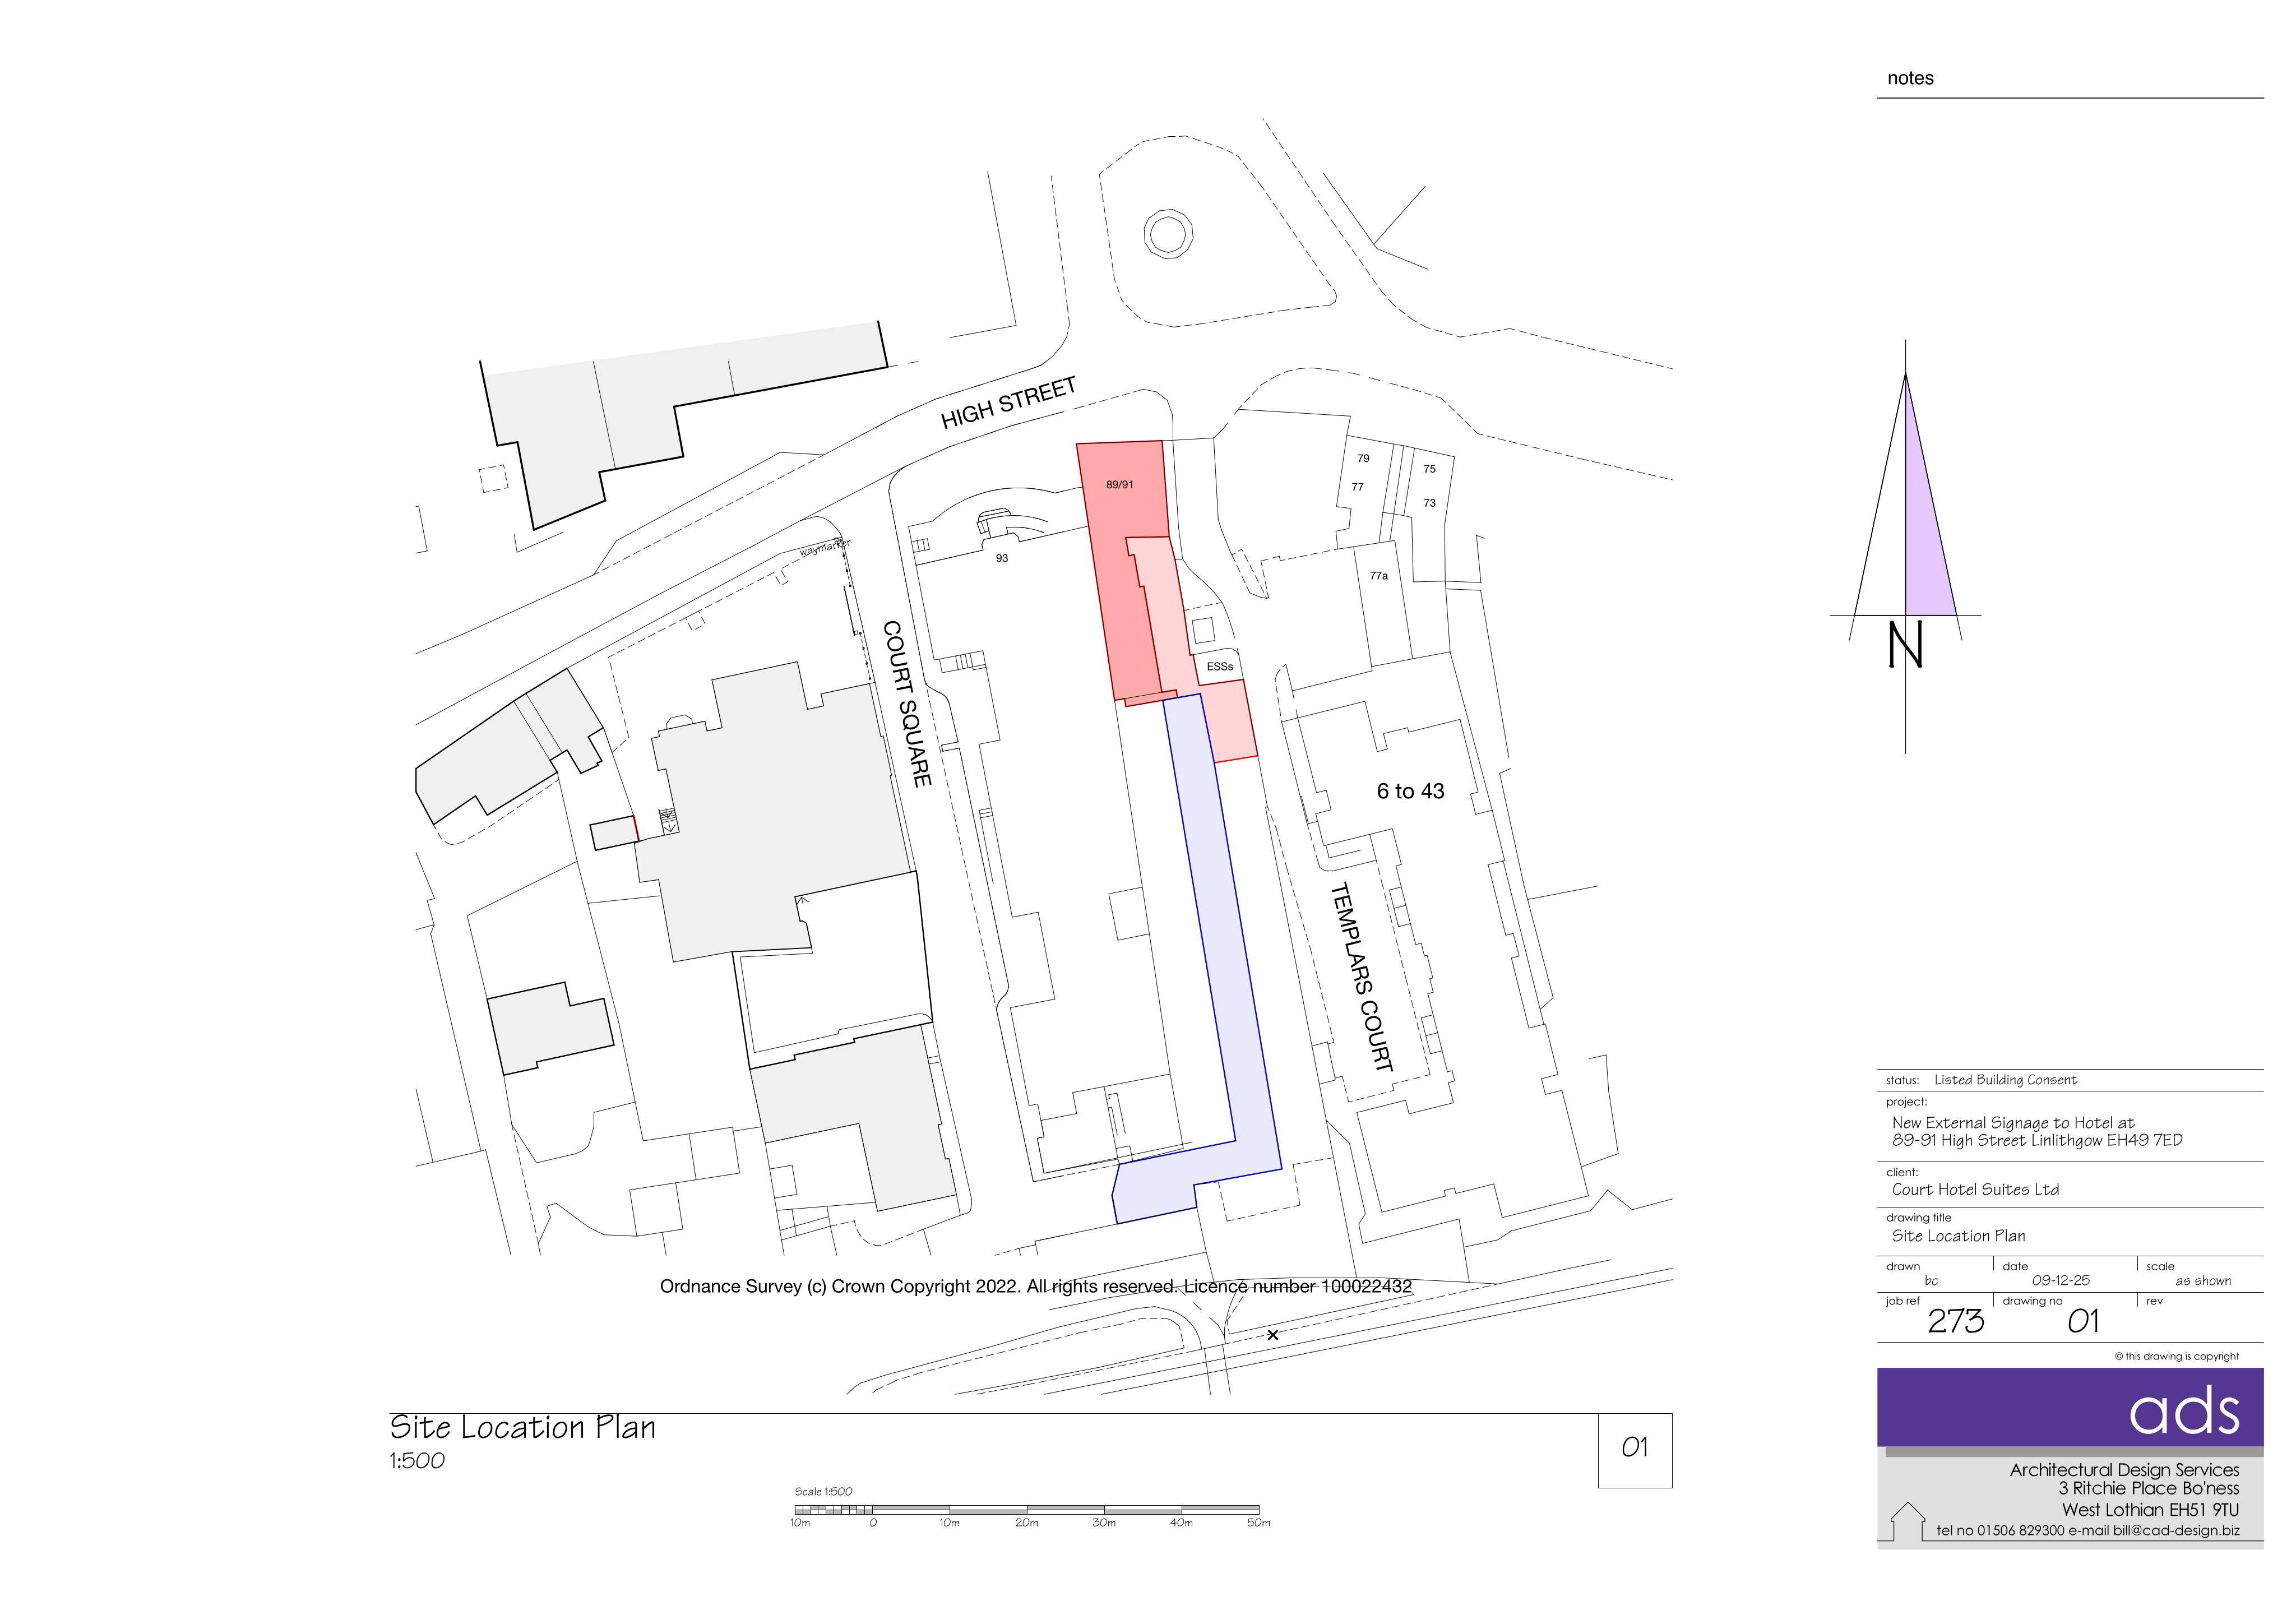Click the X marker near bottom road
This screenshot has height=1624, width=2296.
click(x=1272, y=1334)
